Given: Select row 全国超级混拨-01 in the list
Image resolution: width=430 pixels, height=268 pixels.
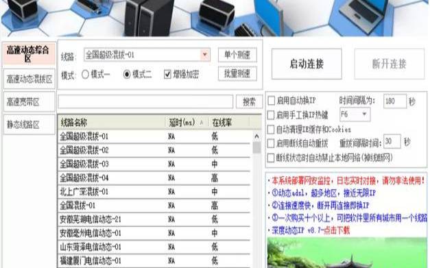Looking at the screenshot, I should point(154,136).
